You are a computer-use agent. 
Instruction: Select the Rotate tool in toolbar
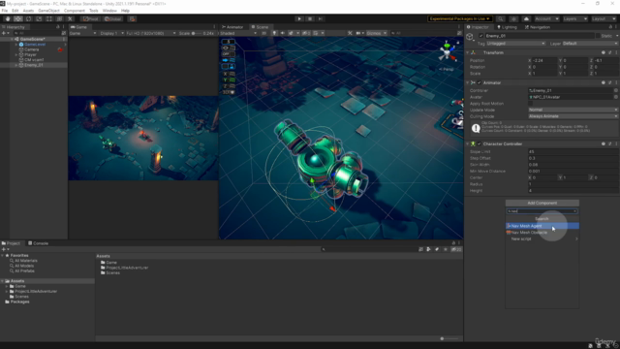[x=28, y=18]
